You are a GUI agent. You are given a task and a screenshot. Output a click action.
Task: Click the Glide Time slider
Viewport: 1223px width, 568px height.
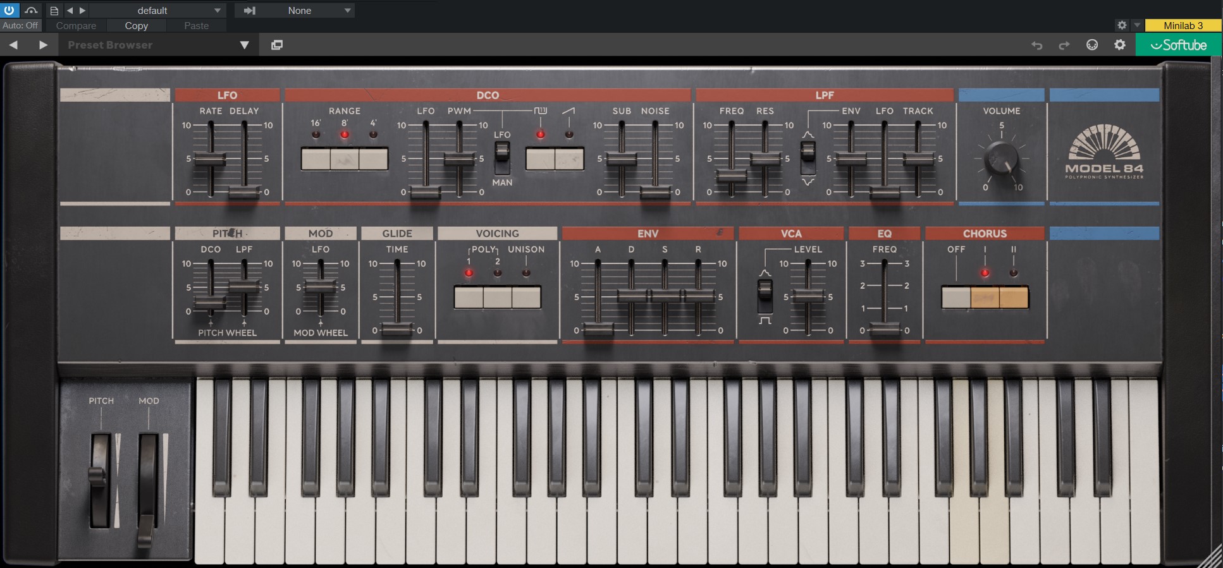tap(397, 329)
